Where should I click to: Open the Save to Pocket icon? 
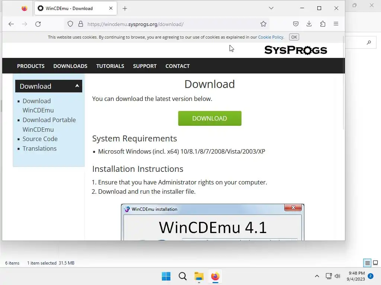pos(296,24)
